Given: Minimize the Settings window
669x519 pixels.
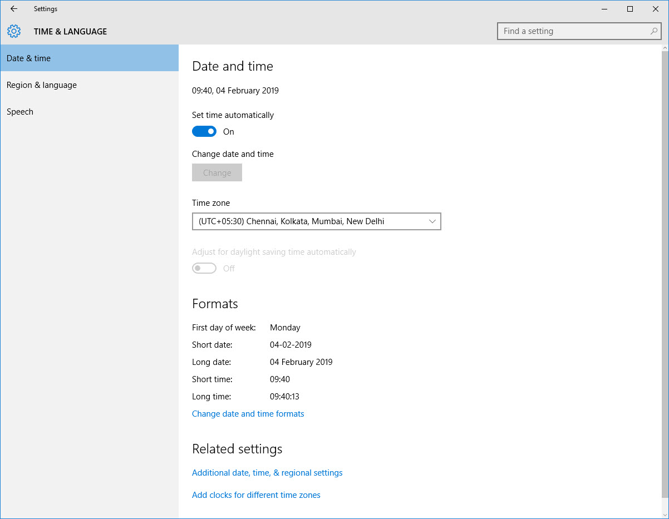Looking at the screenshot, I should point(604,9).
